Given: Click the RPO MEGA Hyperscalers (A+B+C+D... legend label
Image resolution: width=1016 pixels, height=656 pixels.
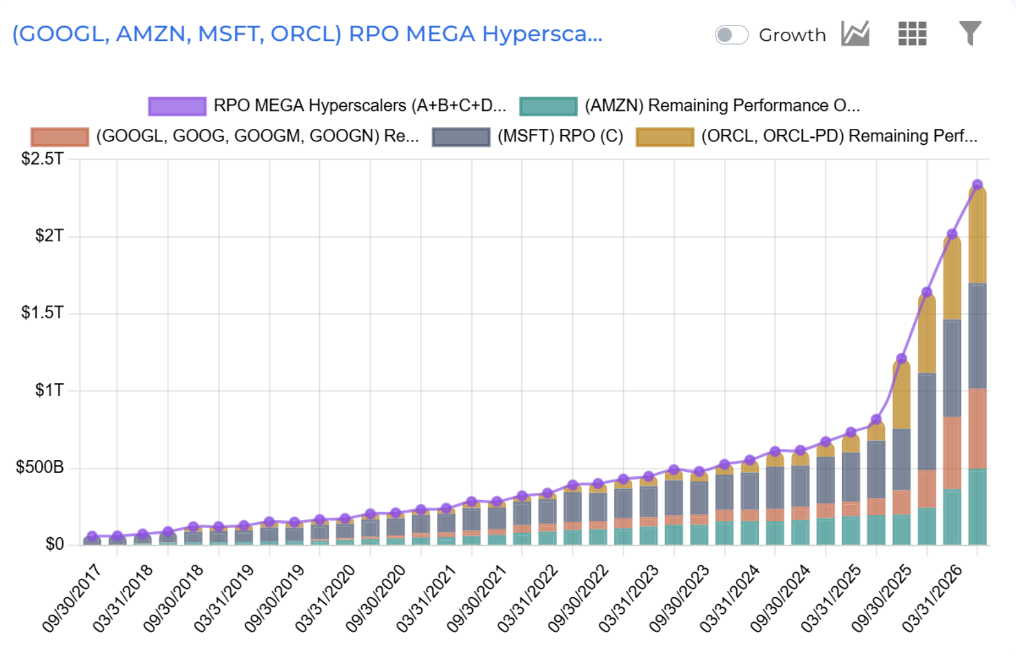Looking at the screenshot, I should (x=359, y=106).
